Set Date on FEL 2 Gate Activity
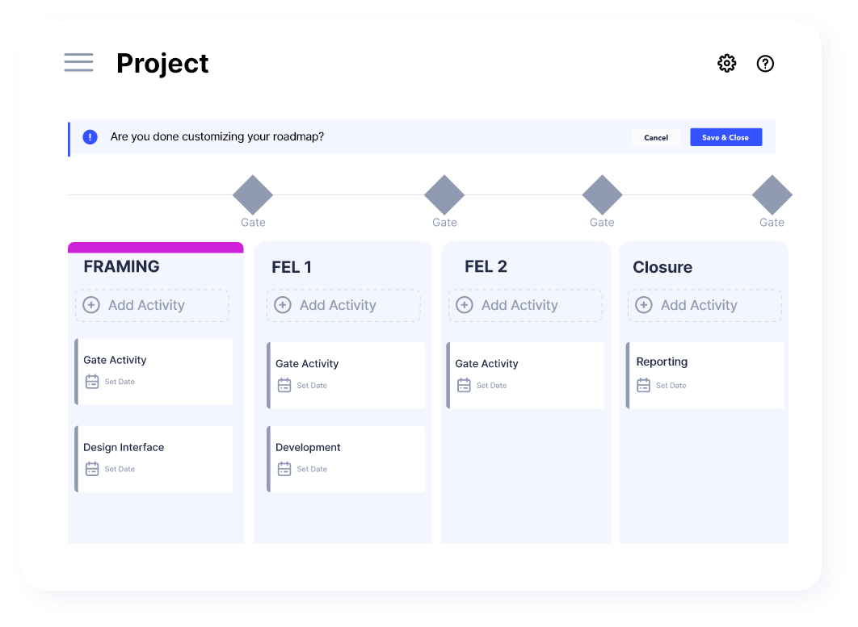 click(x=491, y=386)
